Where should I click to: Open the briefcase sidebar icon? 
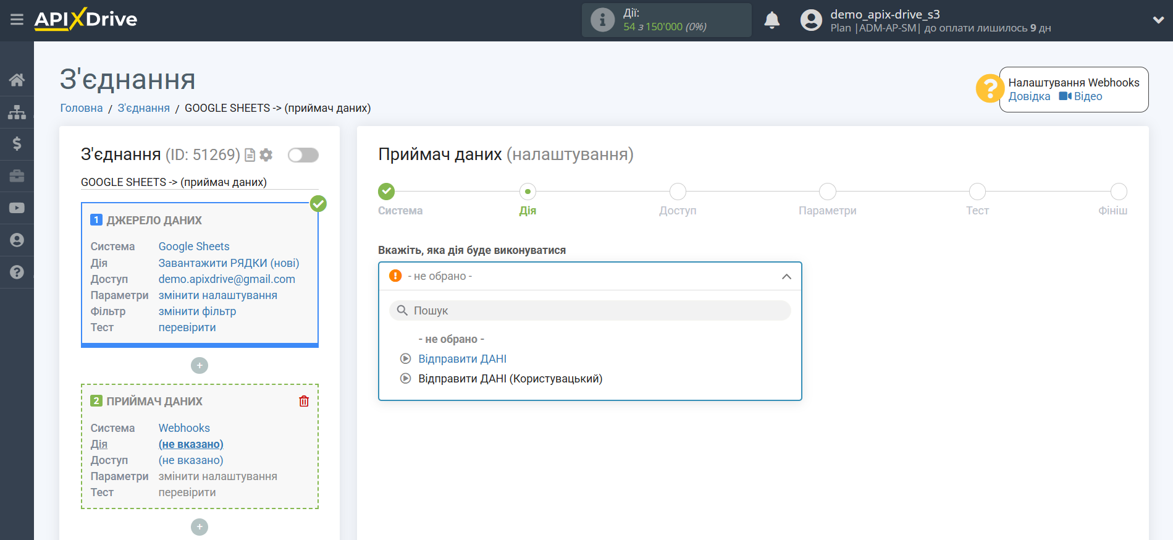tap(17, 176)
